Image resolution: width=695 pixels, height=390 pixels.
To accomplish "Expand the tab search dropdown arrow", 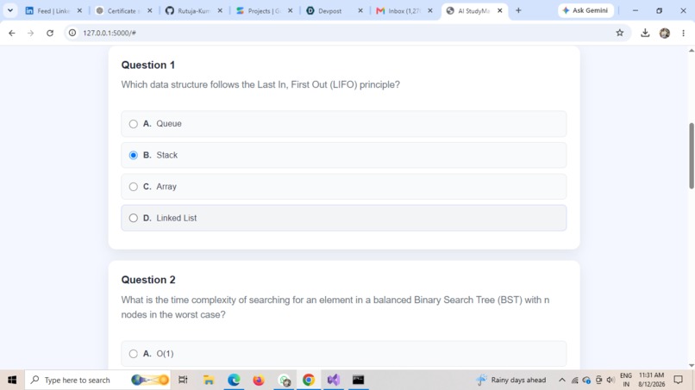I will [x=10, y=10].
